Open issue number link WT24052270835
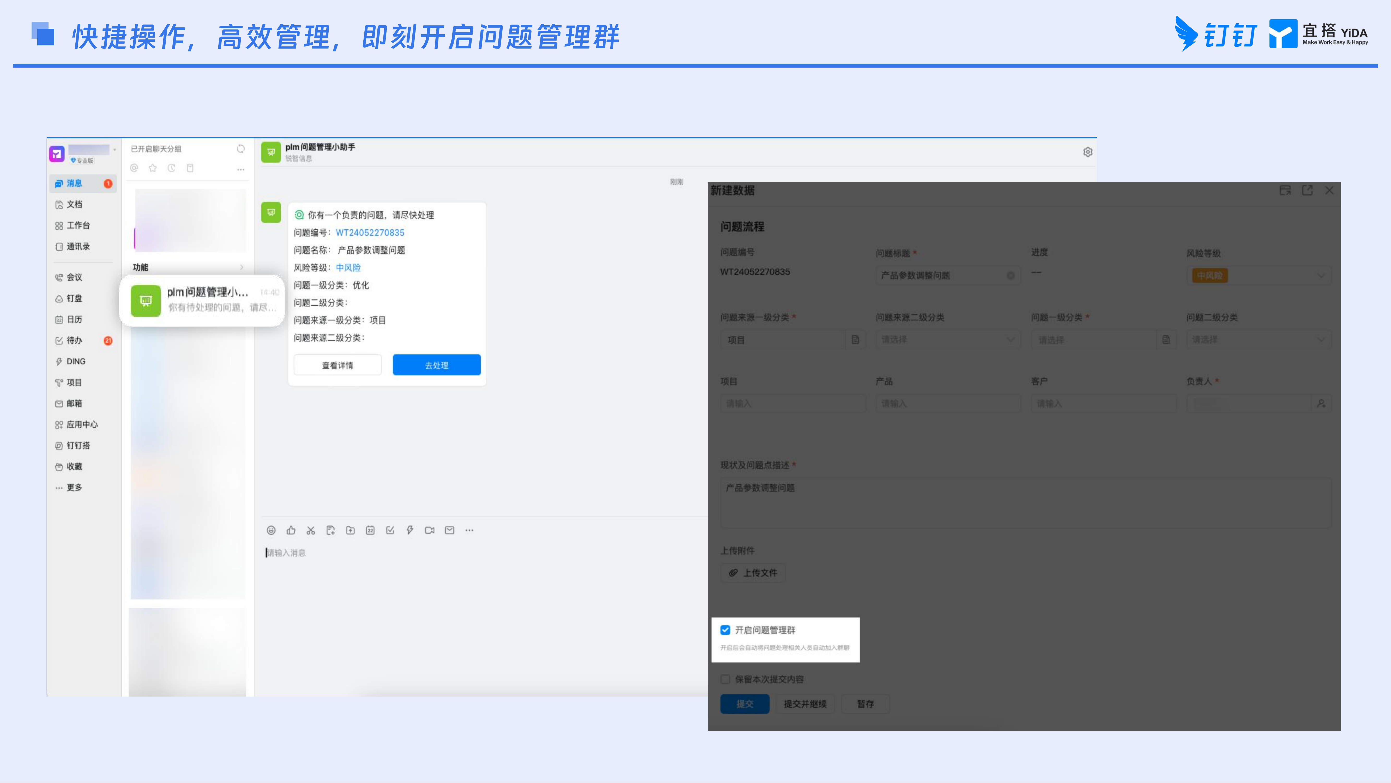 (x=370, y=233)
